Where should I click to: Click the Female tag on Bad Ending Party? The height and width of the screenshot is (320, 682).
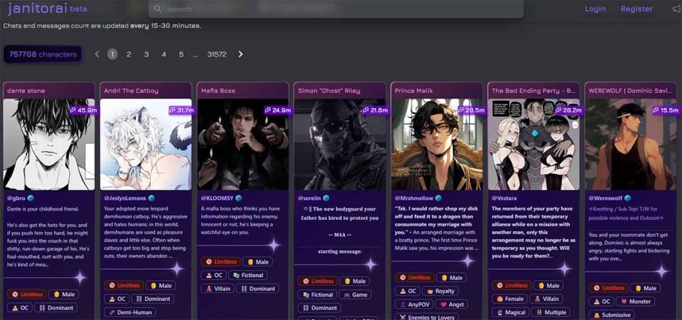pos(510,299)
